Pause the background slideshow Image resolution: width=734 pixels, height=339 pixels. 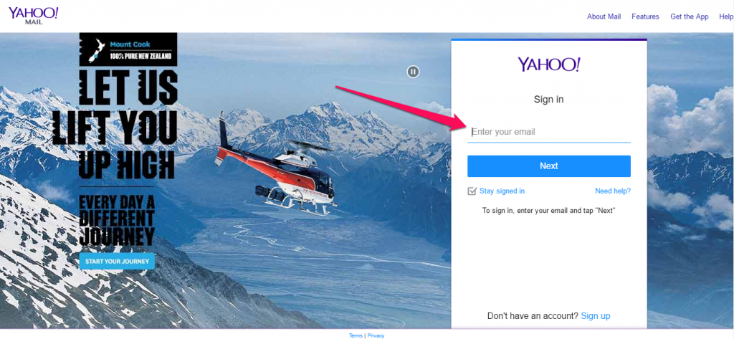pos(413,72)
